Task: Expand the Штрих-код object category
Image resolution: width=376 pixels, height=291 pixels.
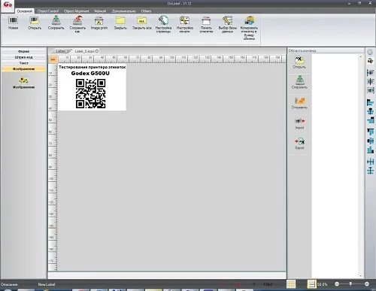Action: (x=23, y=57)
